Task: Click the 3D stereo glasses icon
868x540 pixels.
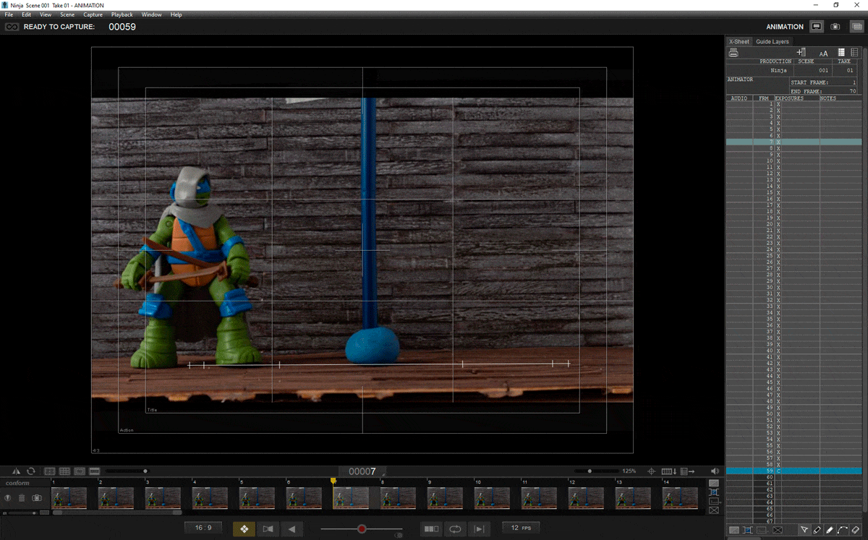Action: (12, 27)
